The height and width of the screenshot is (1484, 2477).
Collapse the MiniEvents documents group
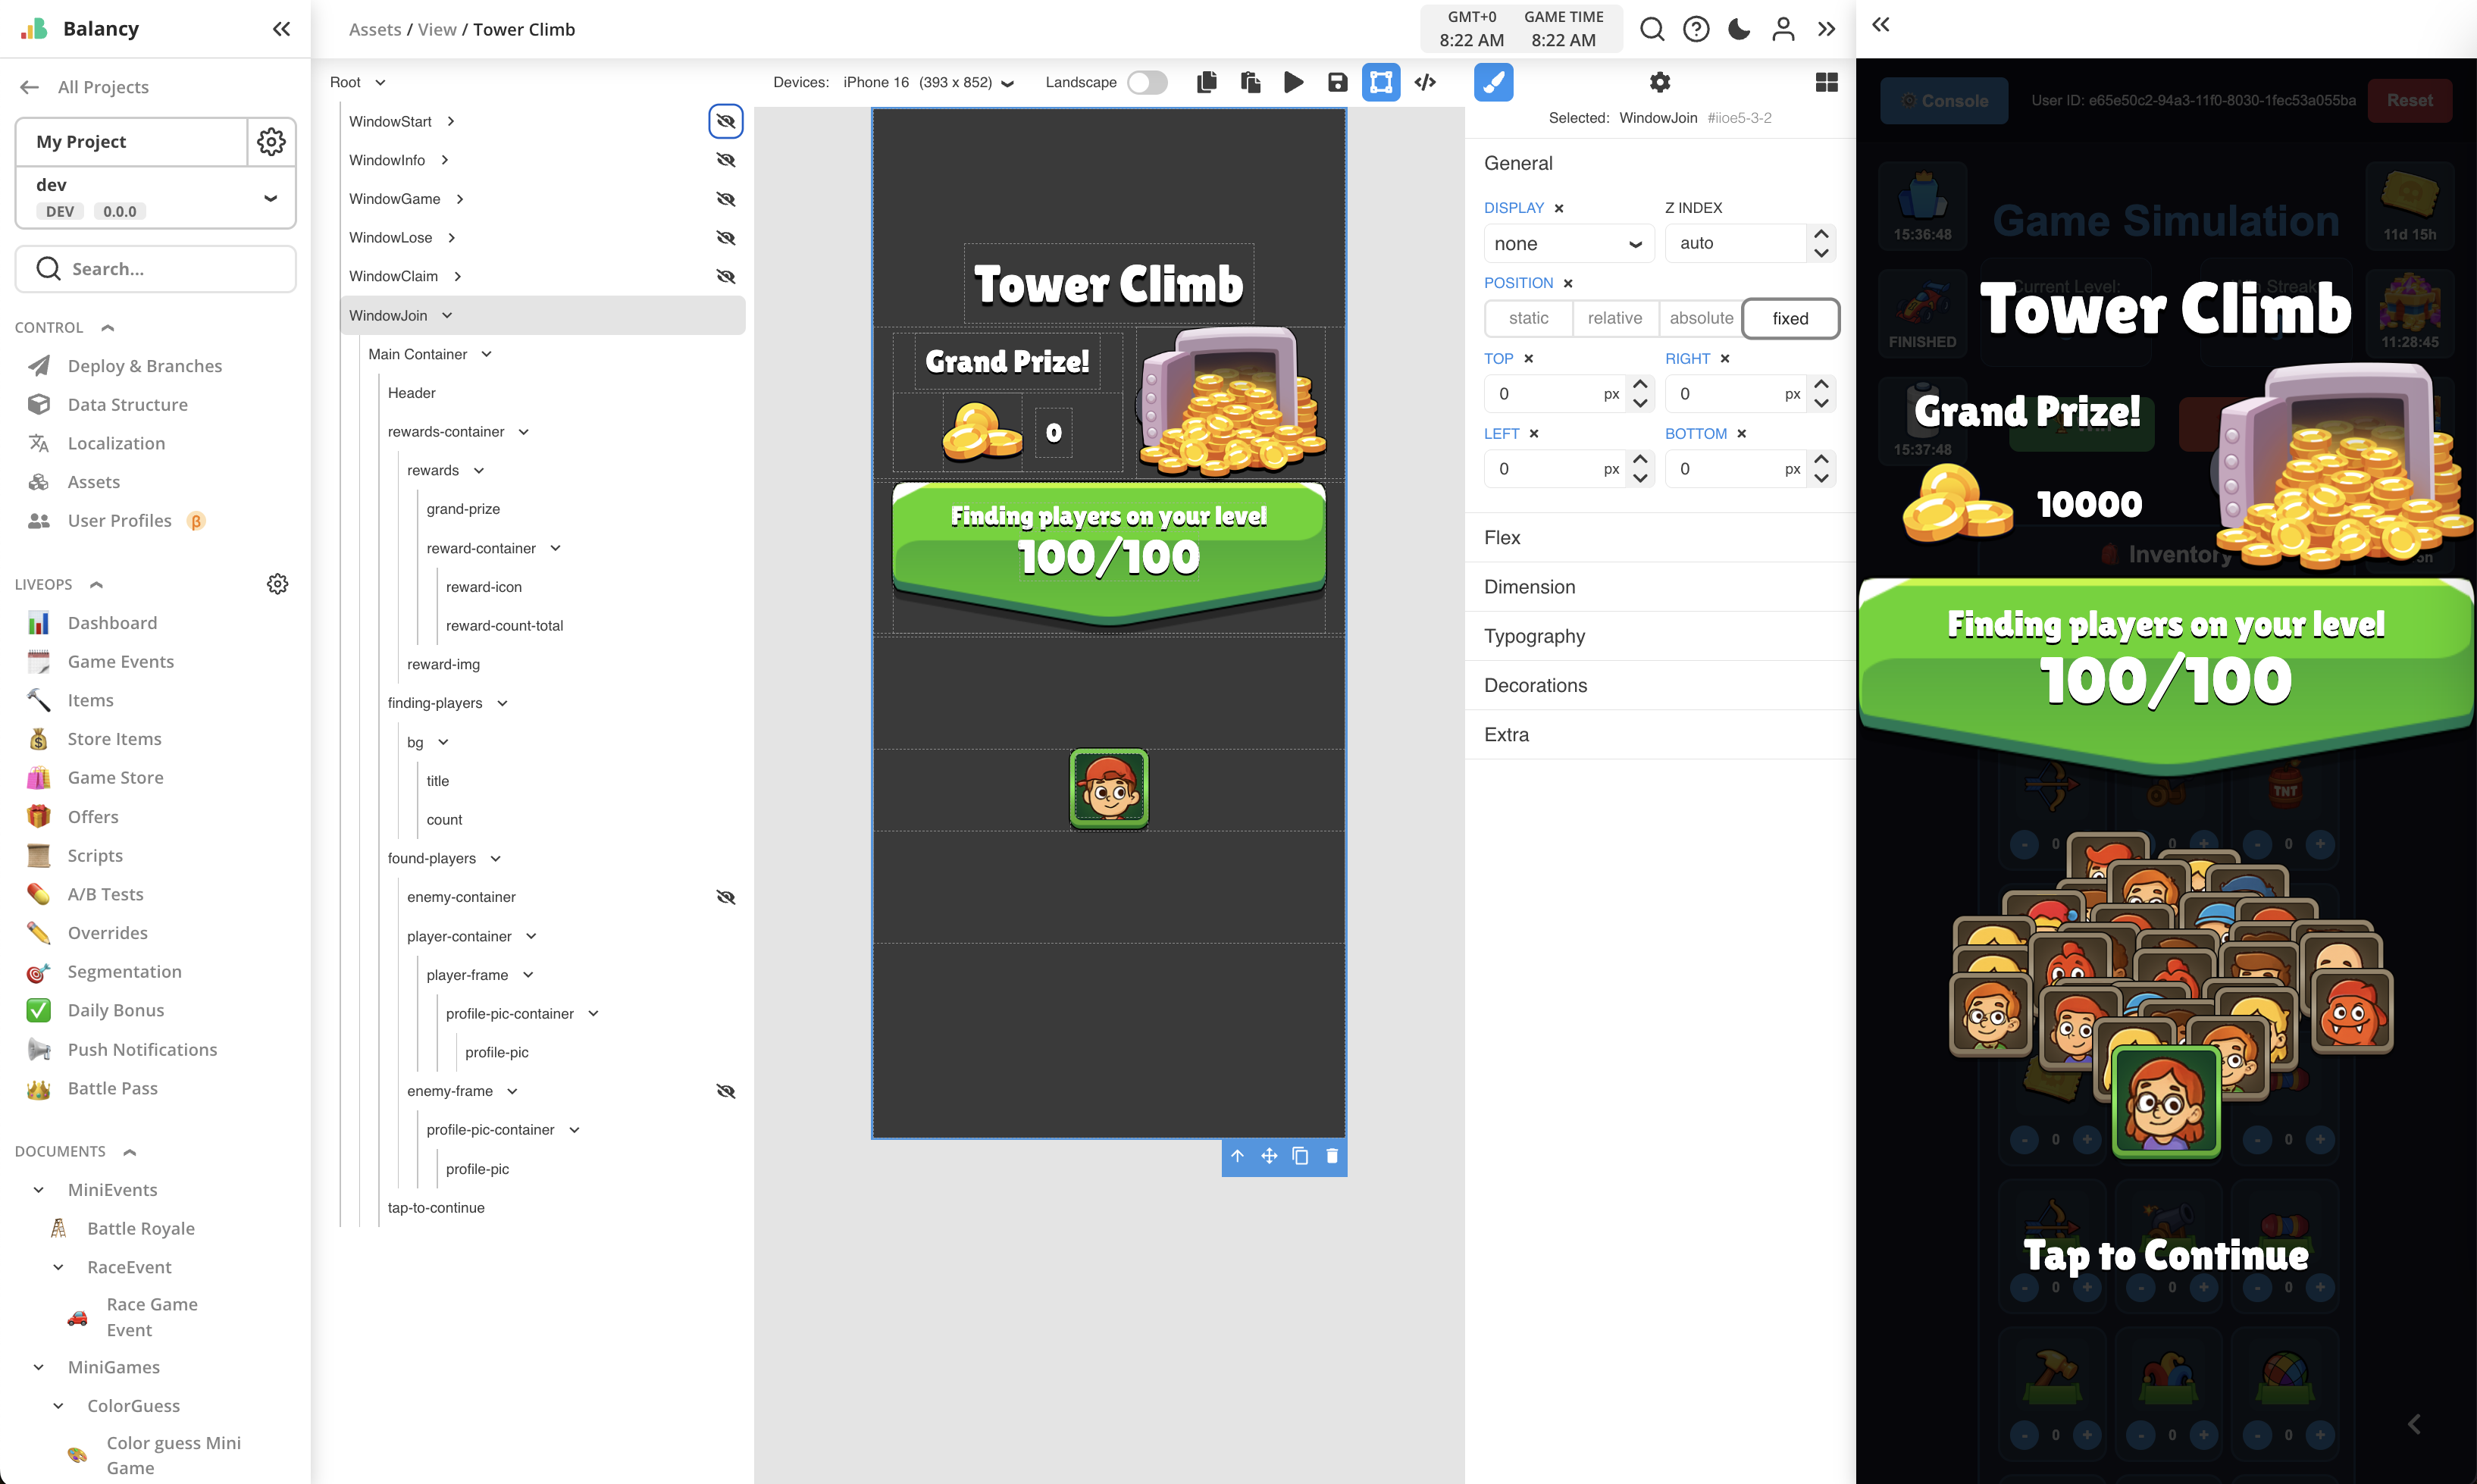coord(38,1190)
